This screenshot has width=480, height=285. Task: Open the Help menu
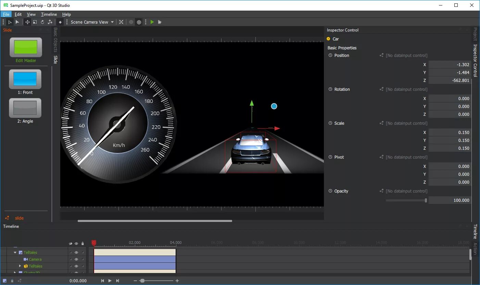pos(66,14)
